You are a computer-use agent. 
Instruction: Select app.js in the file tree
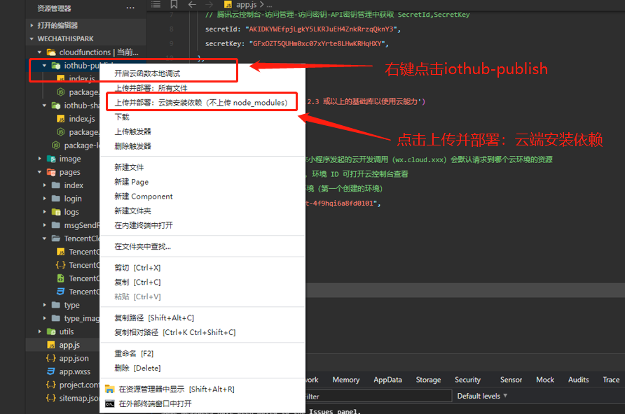(69, 345)
